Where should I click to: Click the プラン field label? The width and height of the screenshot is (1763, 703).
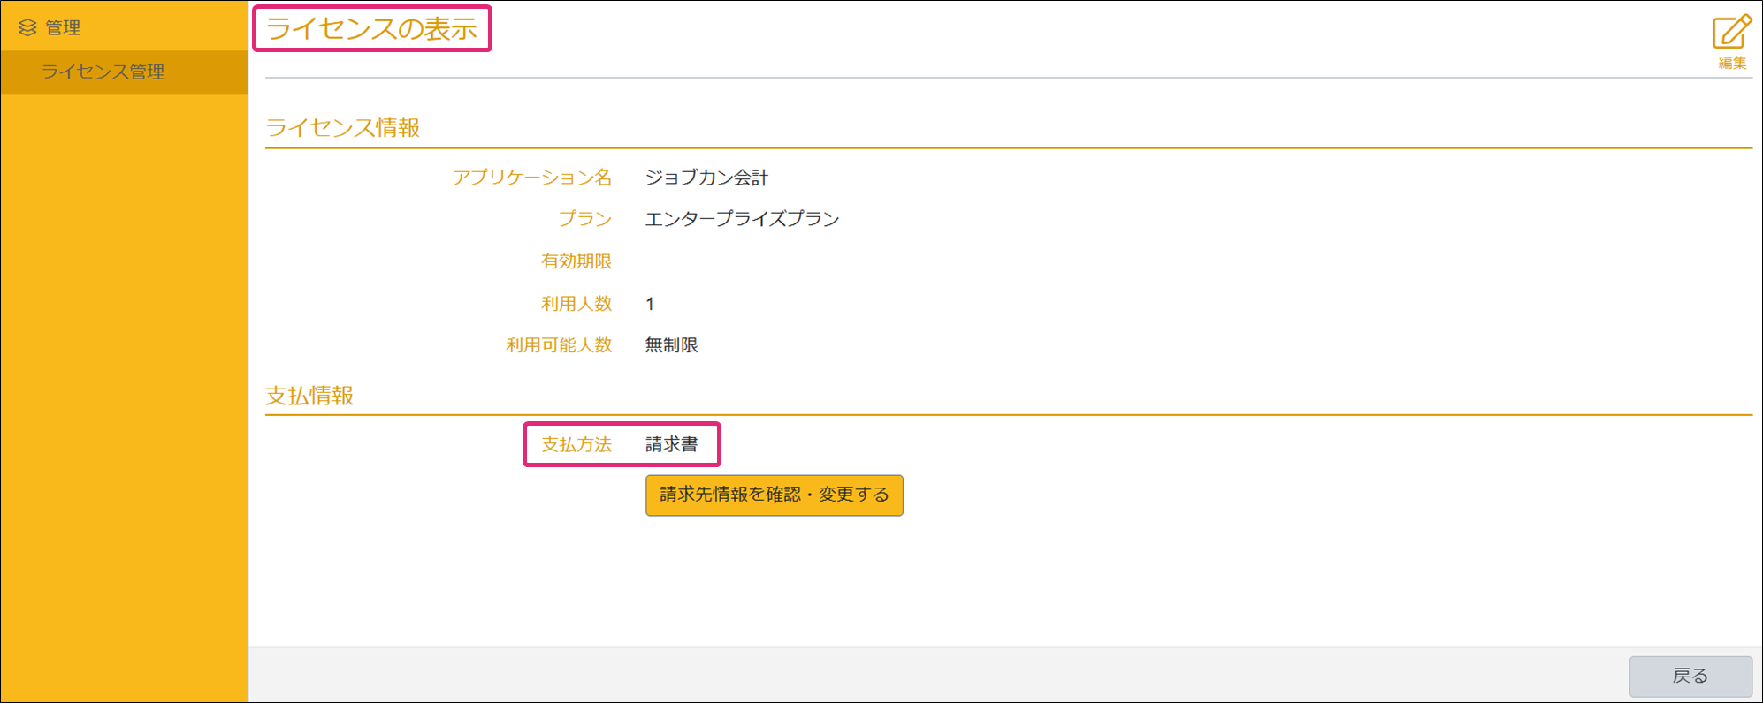pyautogui.click(x=584, y=219)
